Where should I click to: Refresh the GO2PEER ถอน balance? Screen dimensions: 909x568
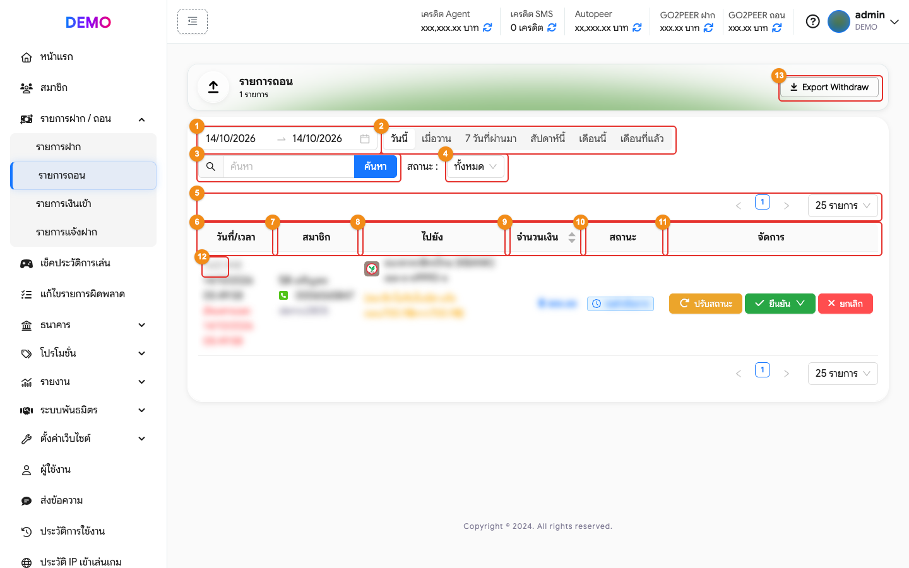click(777, 28)
